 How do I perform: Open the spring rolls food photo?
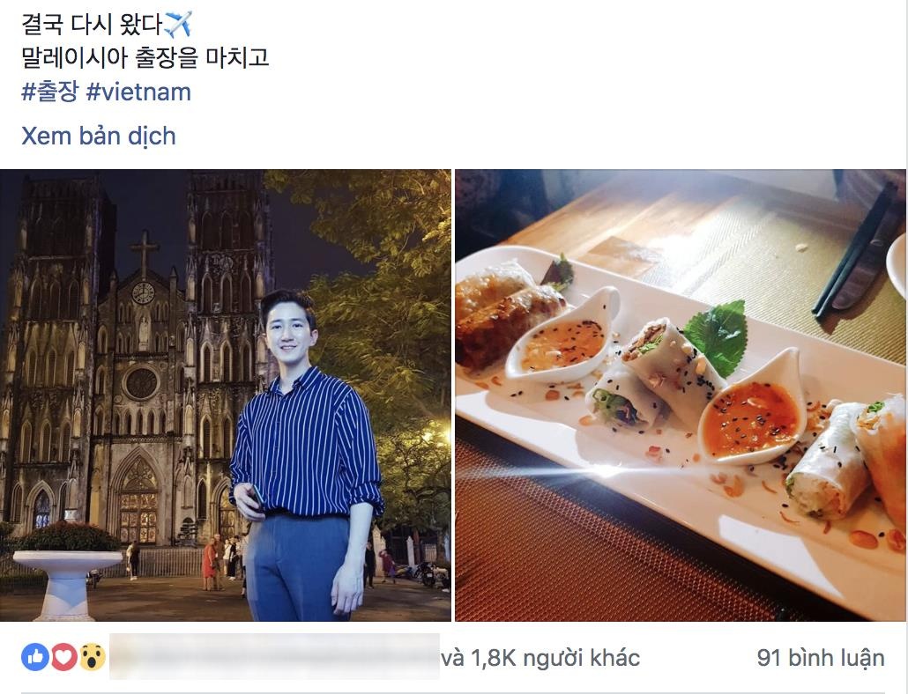point(681,395)
